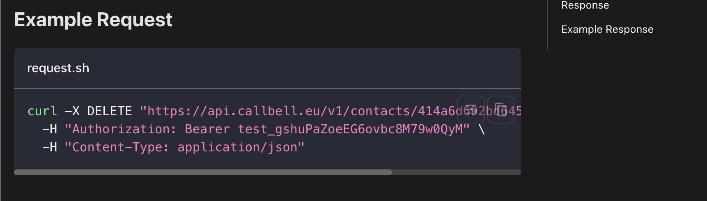This screenshot has width=707, height=201.
Task: Click the Example Request heading
Action: point(93,20)
